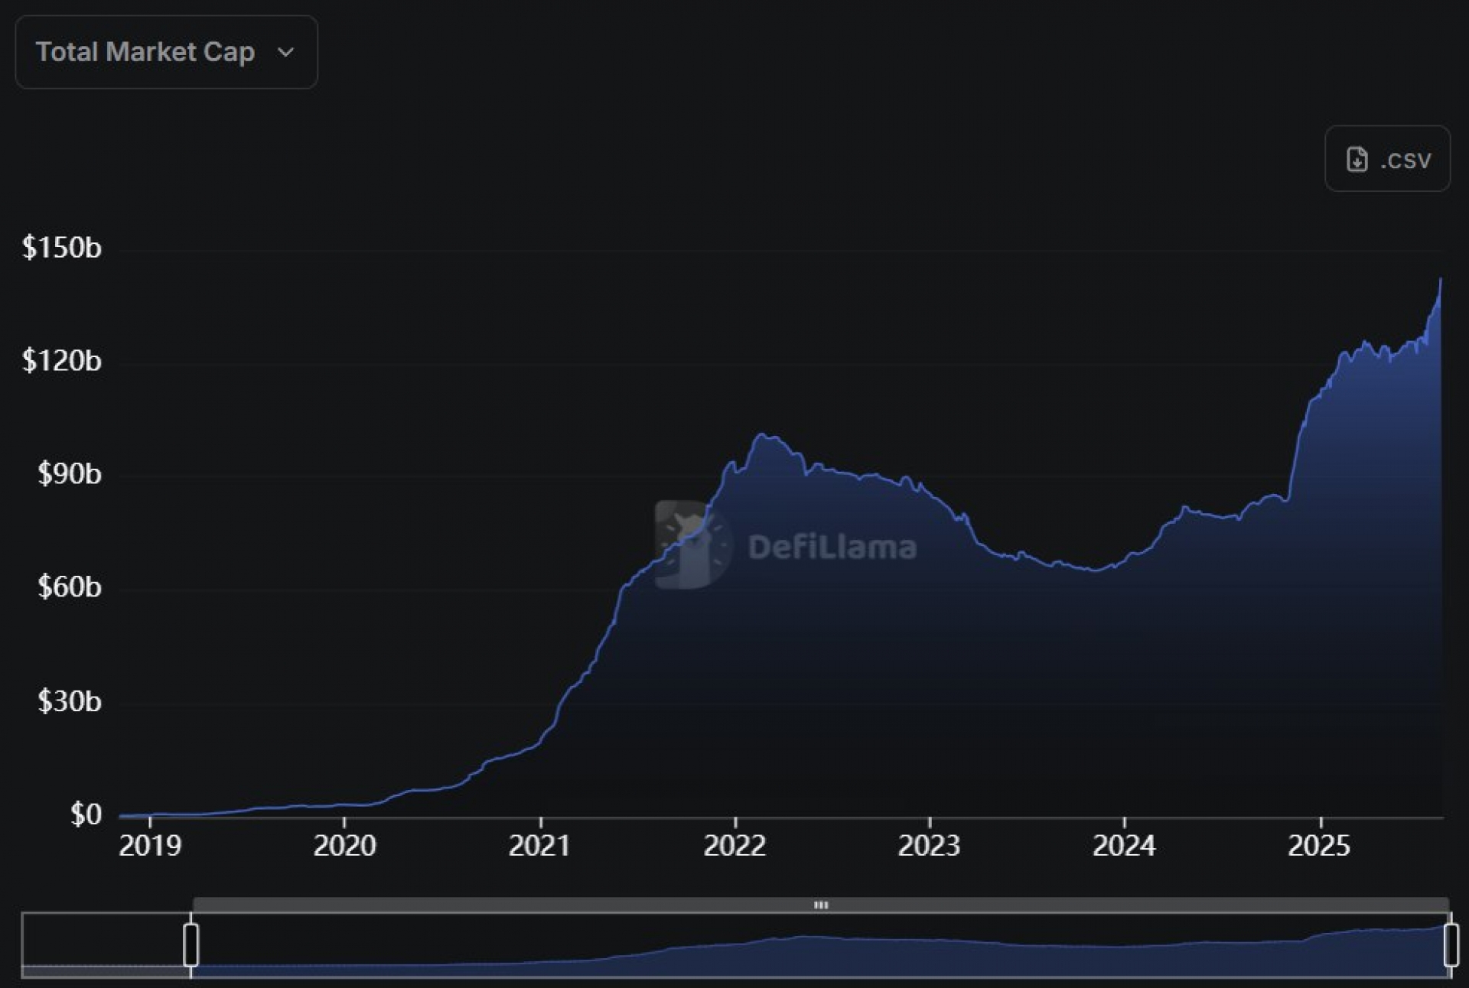This screenshot has height=988, width=1469.
Task: Click the chevron arrow beside Total Market Cap
Action: 285,53
